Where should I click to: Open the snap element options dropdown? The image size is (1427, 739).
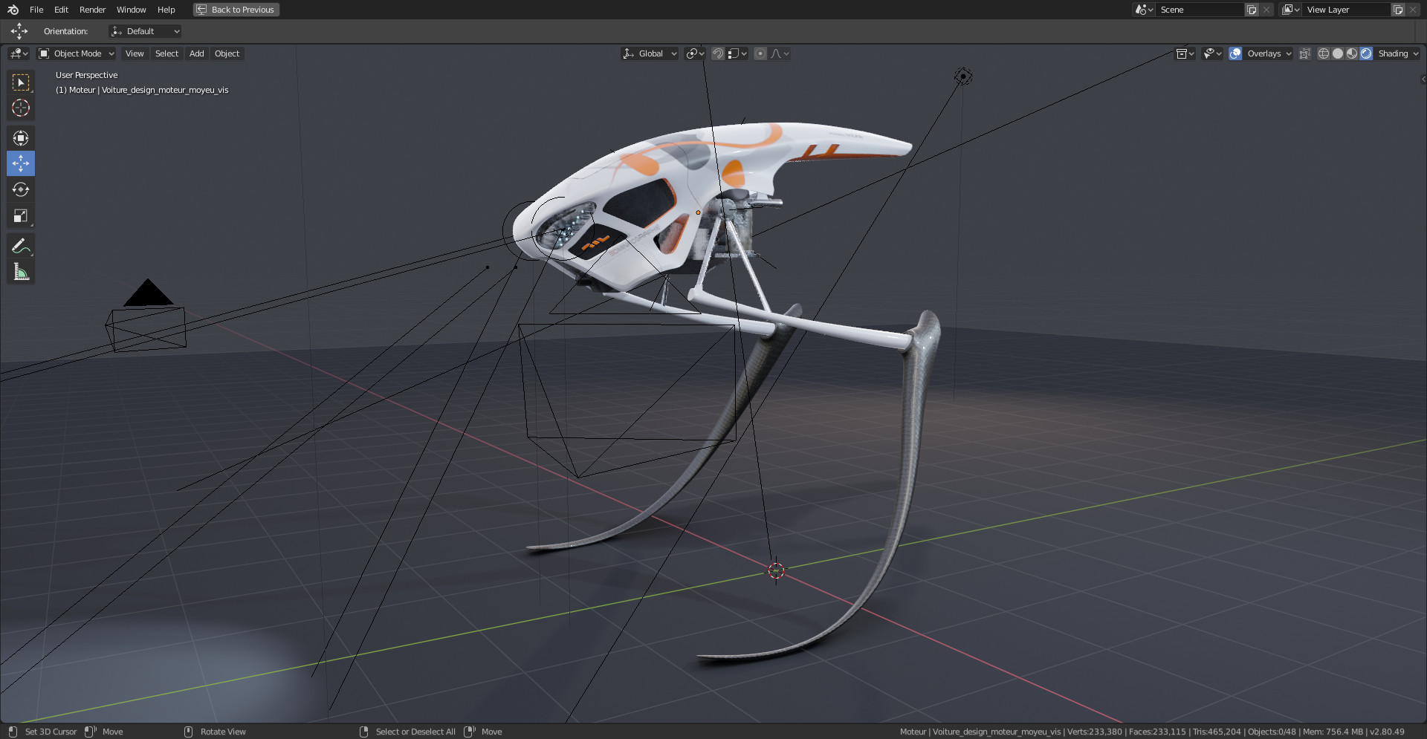tap(737, 53)
